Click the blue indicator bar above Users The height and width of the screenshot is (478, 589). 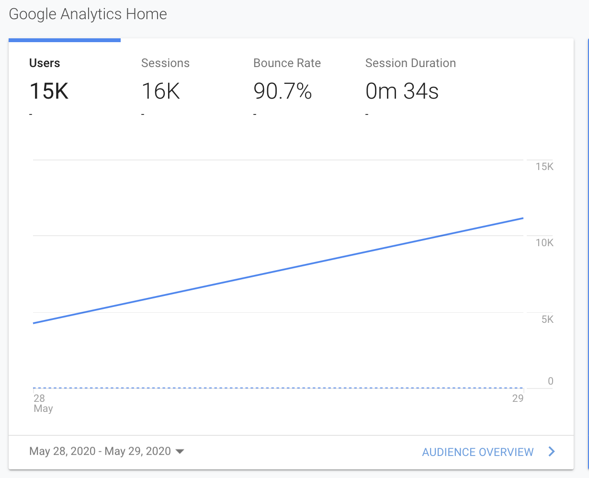65,40
